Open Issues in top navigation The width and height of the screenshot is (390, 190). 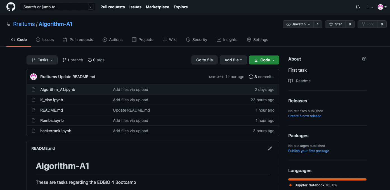click(x=135, y=7)
